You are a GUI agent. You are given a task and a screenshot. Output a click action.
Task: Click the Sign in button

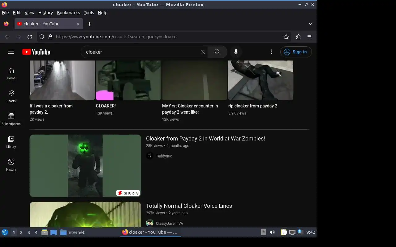pyautogui.click(x=296, y=52)
